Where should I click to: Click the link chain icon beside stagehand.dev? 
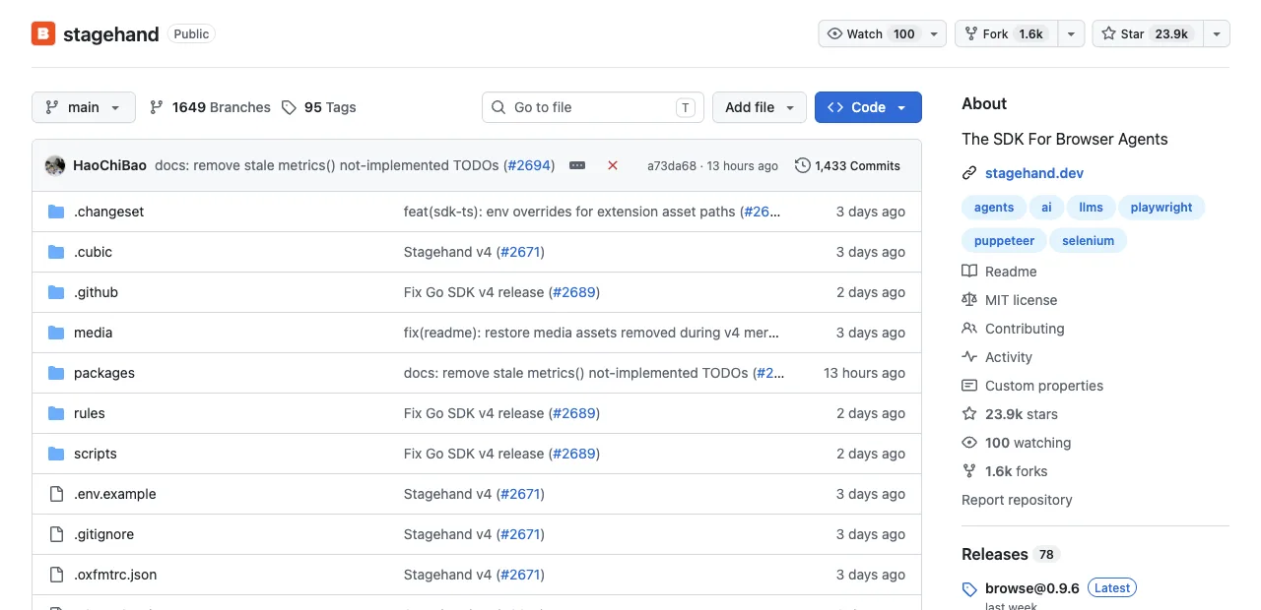click(969, 173)
